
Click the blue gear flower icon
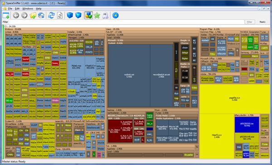(x=116, y=15)
